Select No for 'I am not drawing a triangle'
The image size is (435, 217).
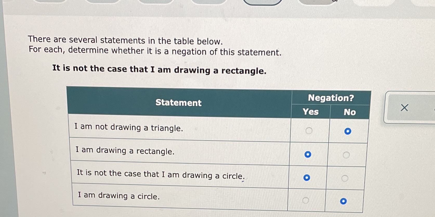348,131
